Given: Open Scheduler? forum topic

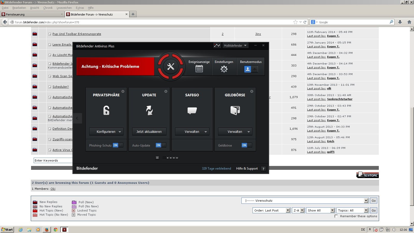Looking at the screenshot, I should pos(61,87).
